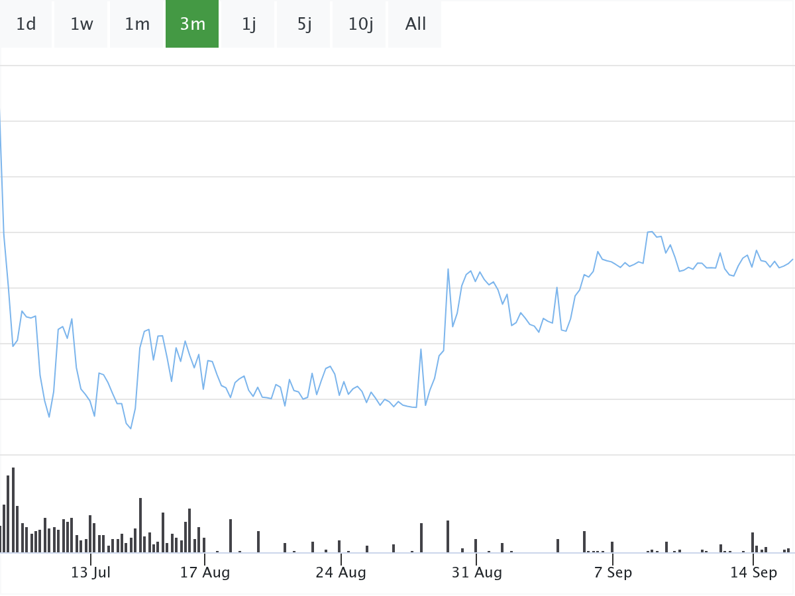Choose the 1m time period
Image resolution: width=795 pixels, height=596 pixels.
pyautogui.click(x=137, y=25)
